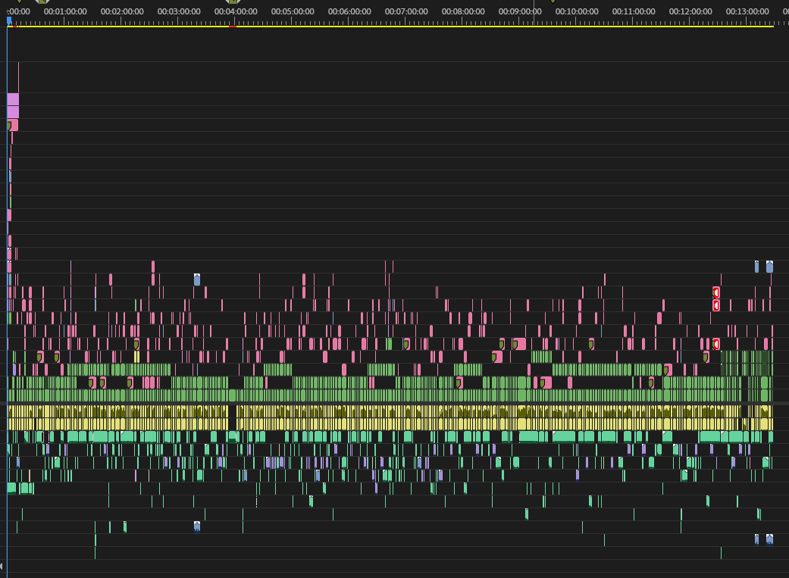The image size is (789, 578).
Task: Go to 00:07:00:00 on the time ruler
Action: [x=406, y=11]
